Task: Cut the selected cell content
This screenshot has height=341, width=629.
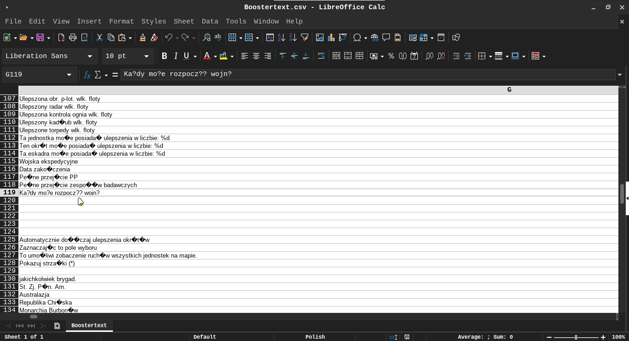Action: click(x=100, y=38)
